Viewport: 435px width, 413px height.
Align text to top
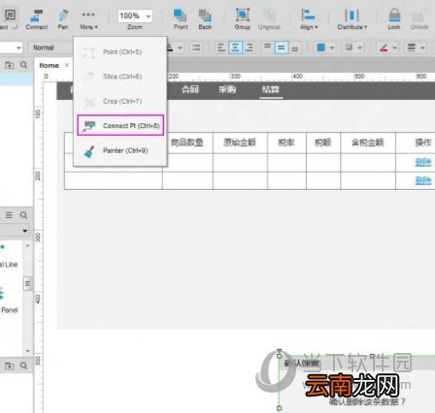coord(267,48)
